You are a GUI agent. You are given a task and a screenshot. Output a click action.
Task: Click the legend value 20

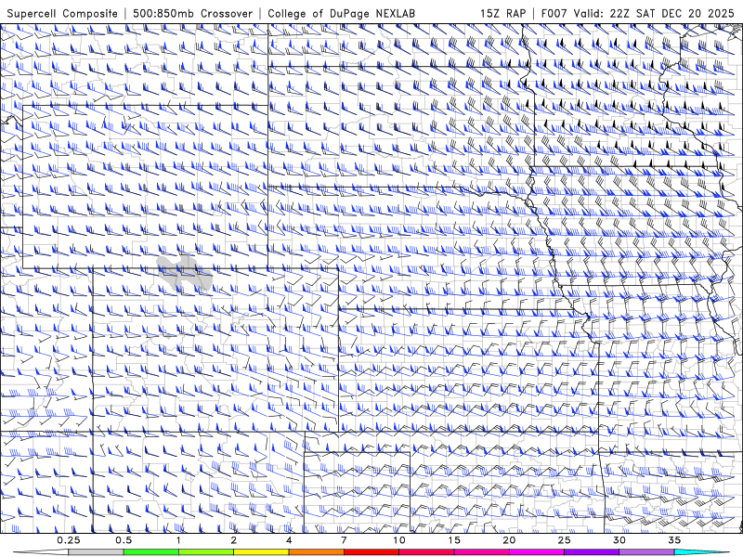[x=509, y=540]
